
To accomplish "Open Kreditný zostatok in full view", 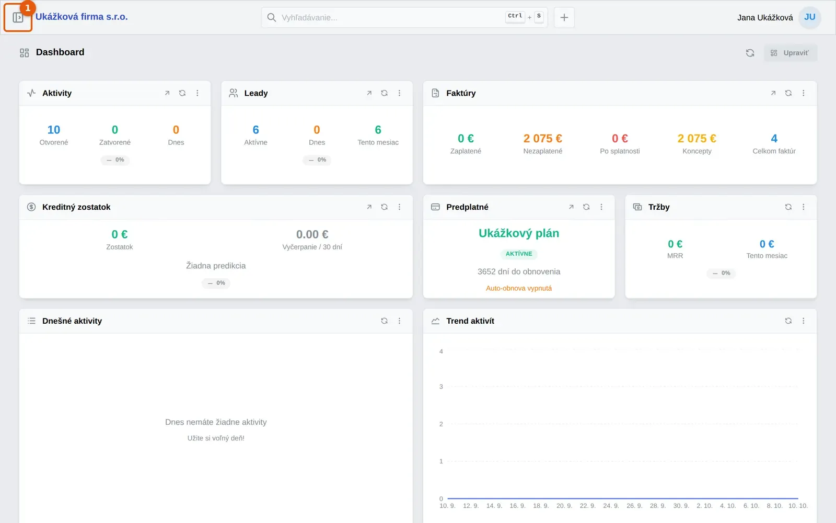I will point(369,207).
